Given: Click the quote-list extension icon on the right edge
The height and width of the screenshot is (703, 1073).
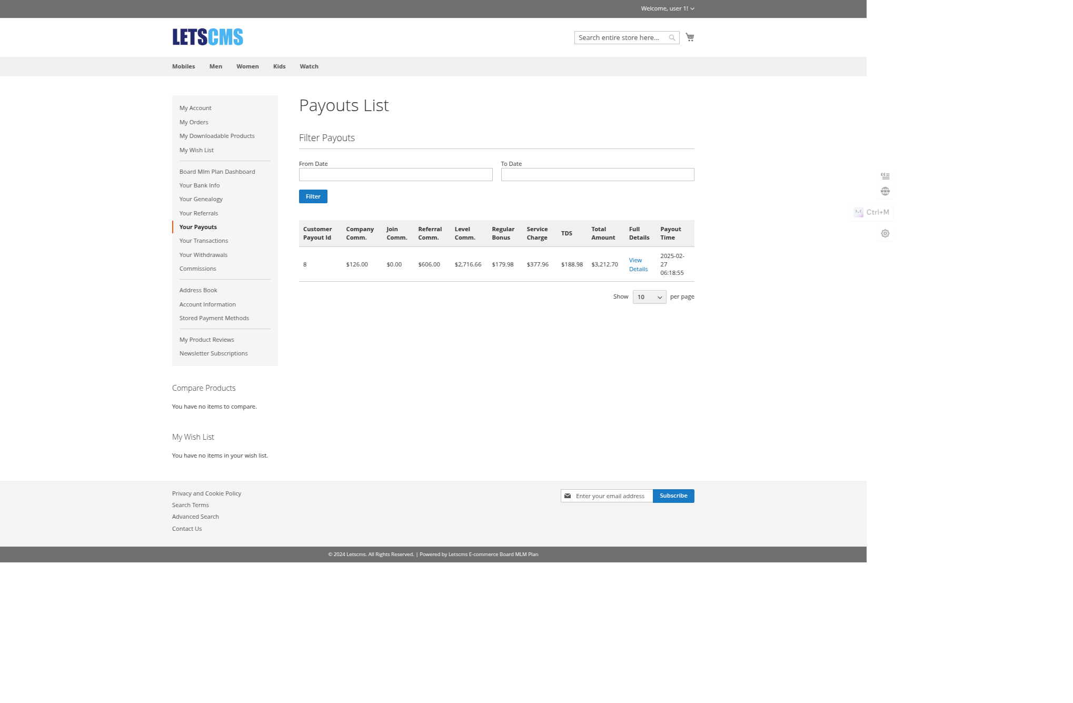Looking at the screenshot, I should pos(885,175).
